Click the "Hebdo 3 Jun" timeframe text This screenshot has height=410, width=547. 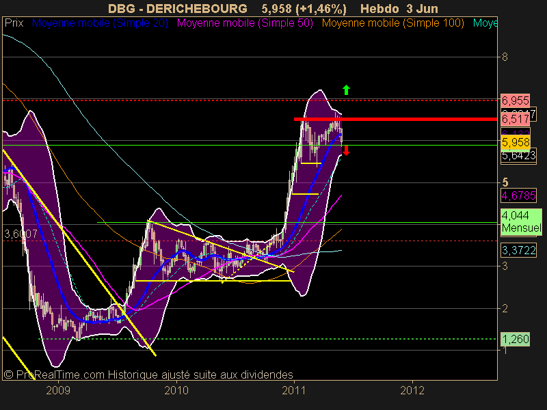(399, 8)
